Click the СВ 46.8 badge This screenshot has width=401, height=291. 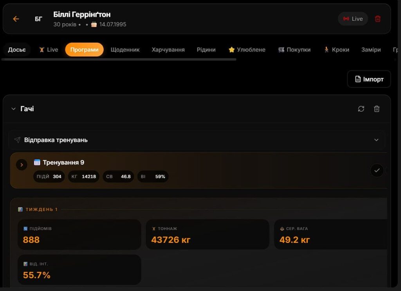(118, 177)
